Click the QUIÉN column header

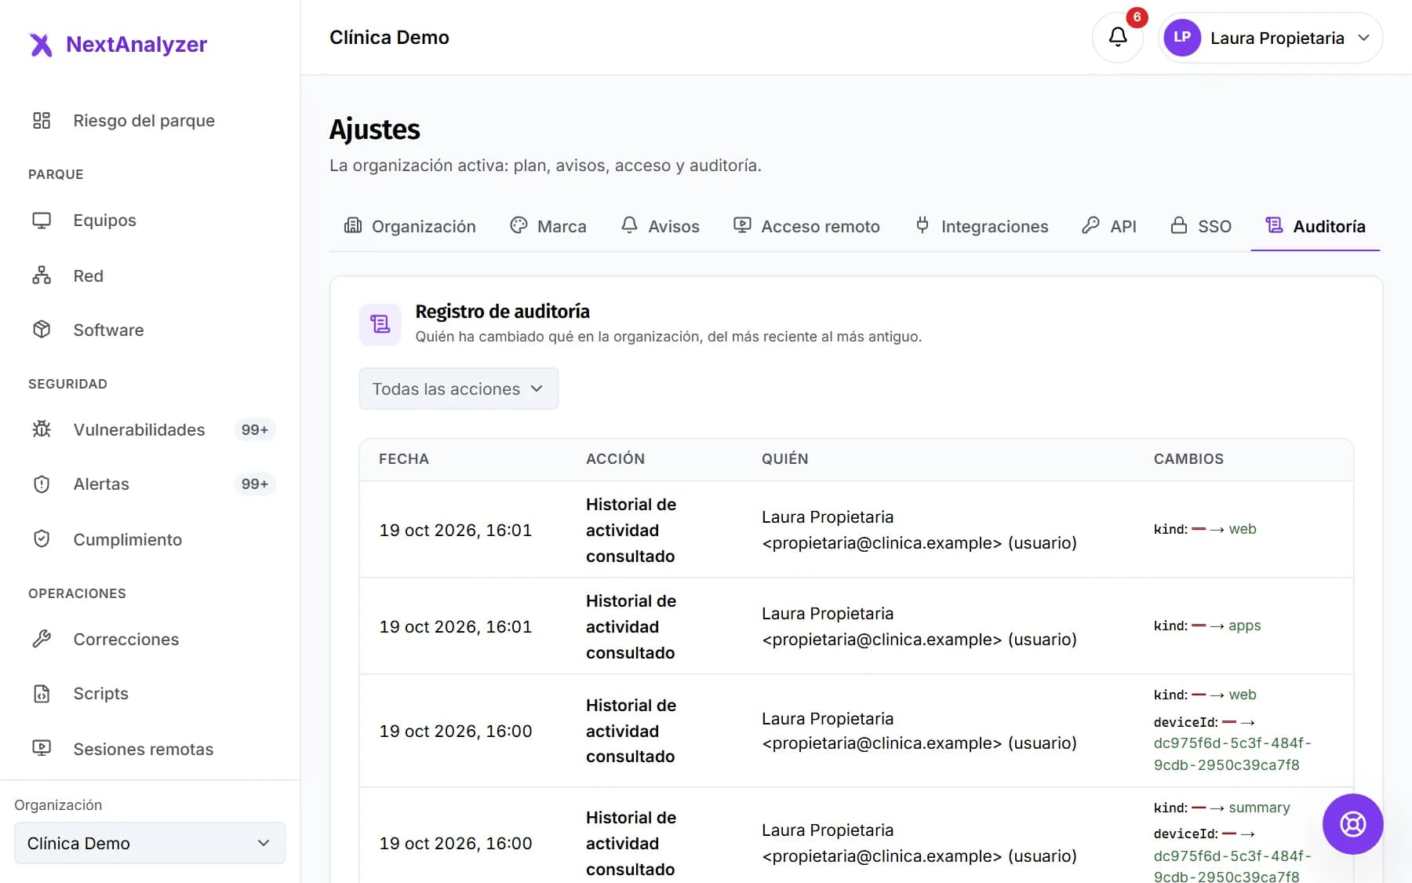(784, 459)
